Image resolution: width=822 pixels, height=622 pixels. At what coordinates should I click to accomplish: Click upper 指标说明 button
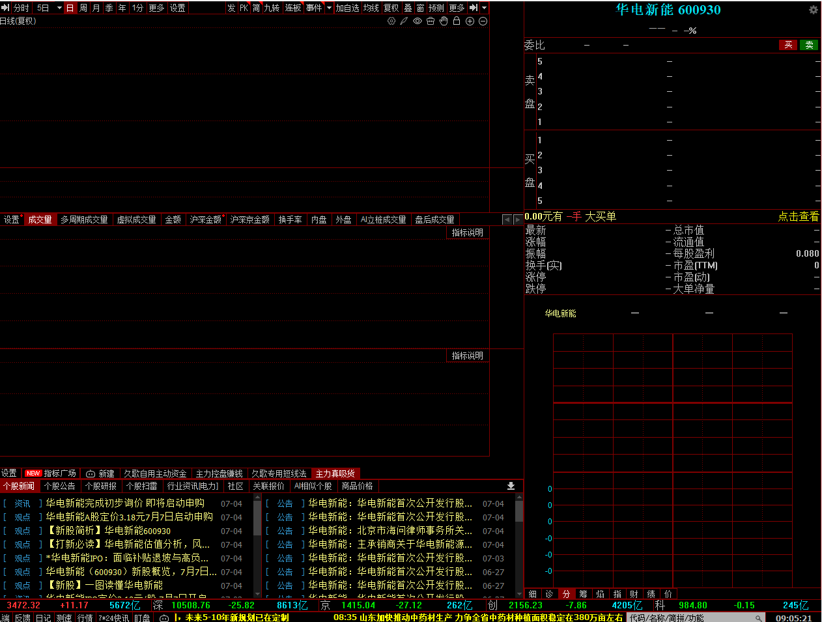tap(468, 233)
